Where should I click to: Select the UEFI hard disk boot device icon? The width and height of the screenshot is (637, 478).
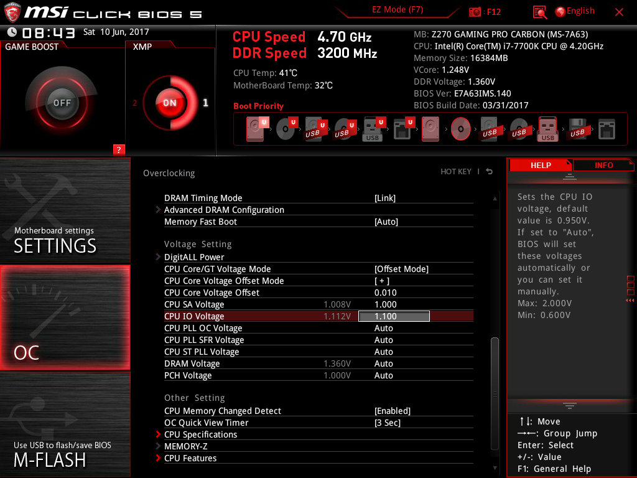click(256, 129)
